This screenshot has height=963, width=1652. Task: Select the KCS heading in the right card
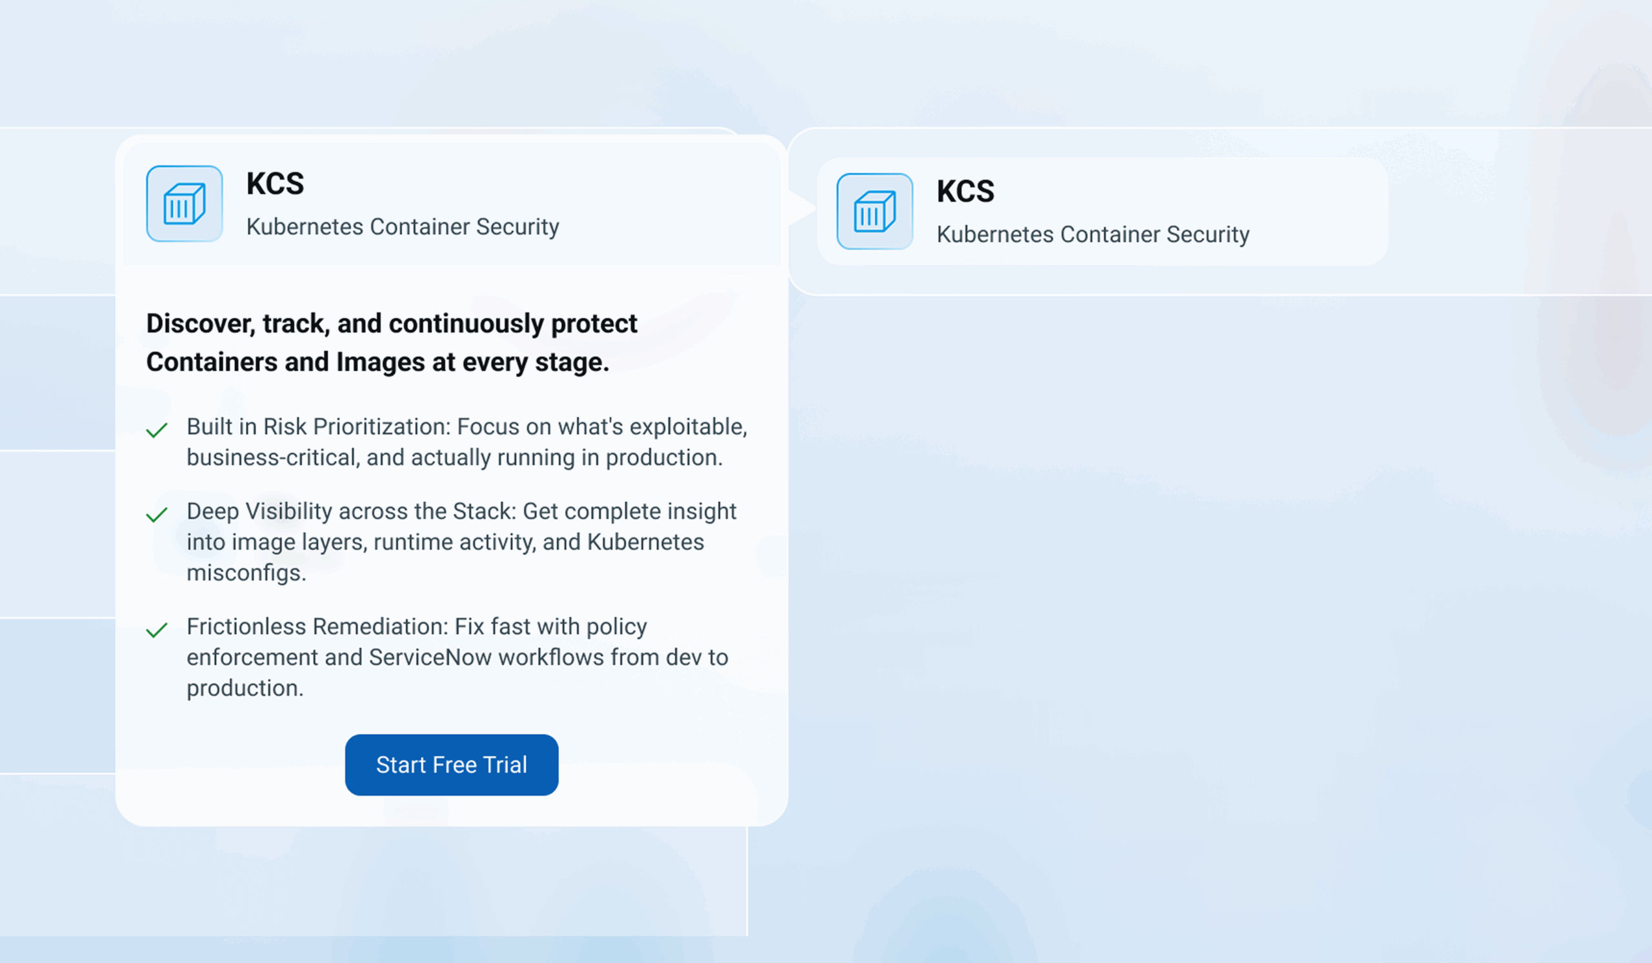click(x=965, y=192)
